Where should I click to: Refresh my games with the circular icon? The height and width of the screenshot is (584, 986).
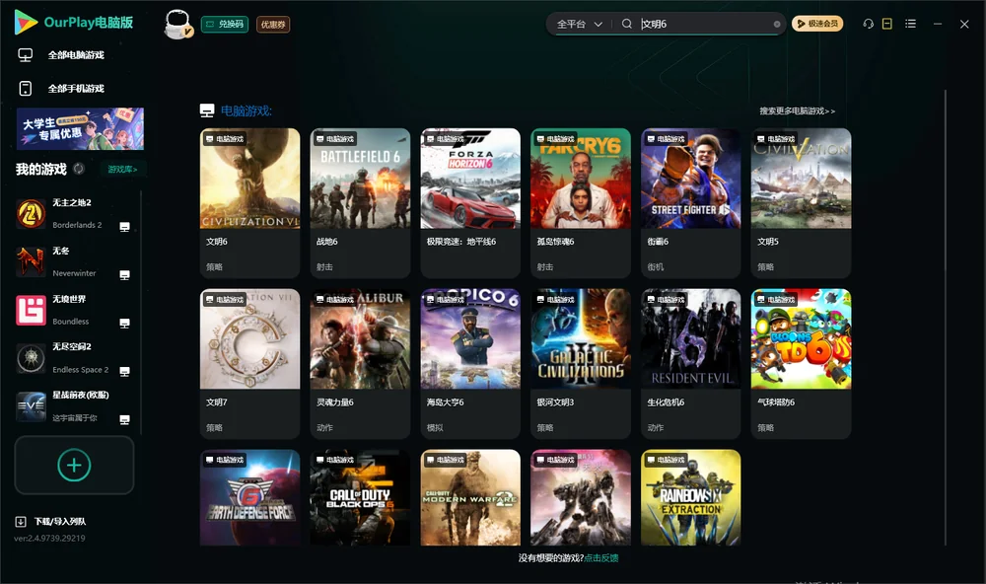pos(79,169)
